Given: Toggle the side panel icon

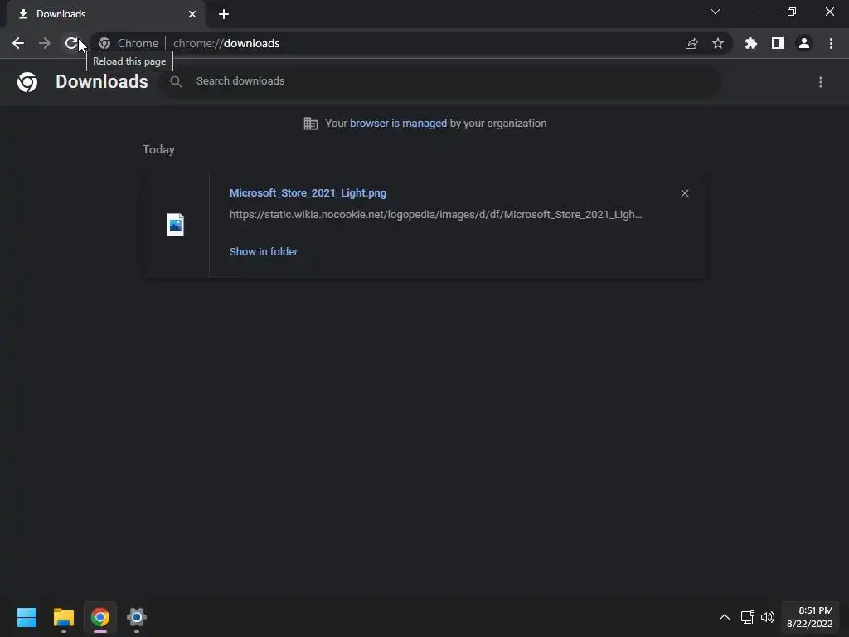Looking at the screenshot, I should [778, 43].
